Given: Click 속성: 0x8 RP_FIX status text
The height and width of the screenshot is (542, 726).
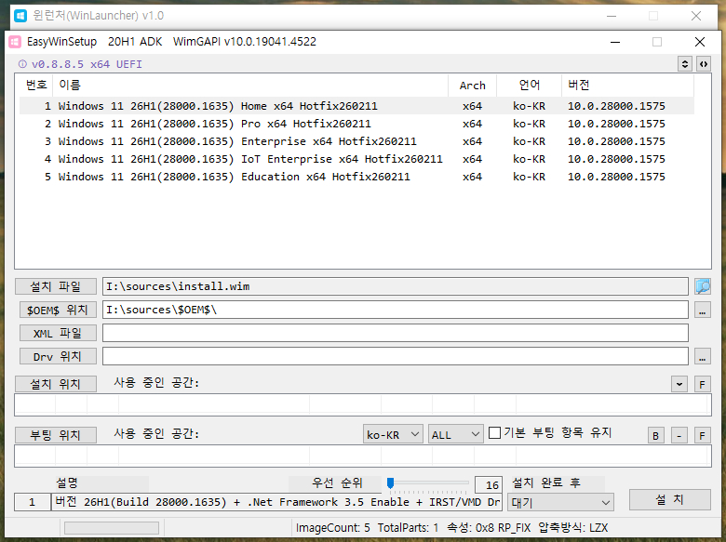Looking at the screenshot, I should point(489,528).
